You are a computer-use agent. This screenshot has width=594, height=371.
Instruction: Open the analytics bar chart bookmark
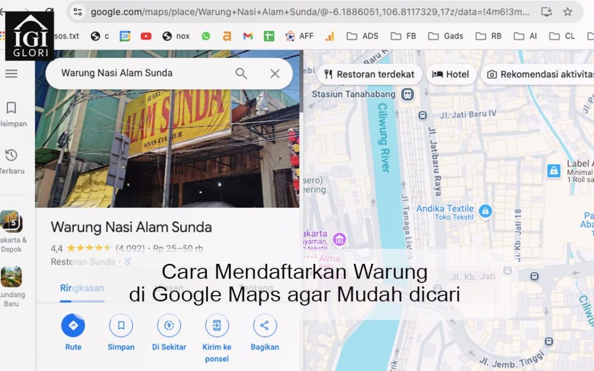(329, 36)
